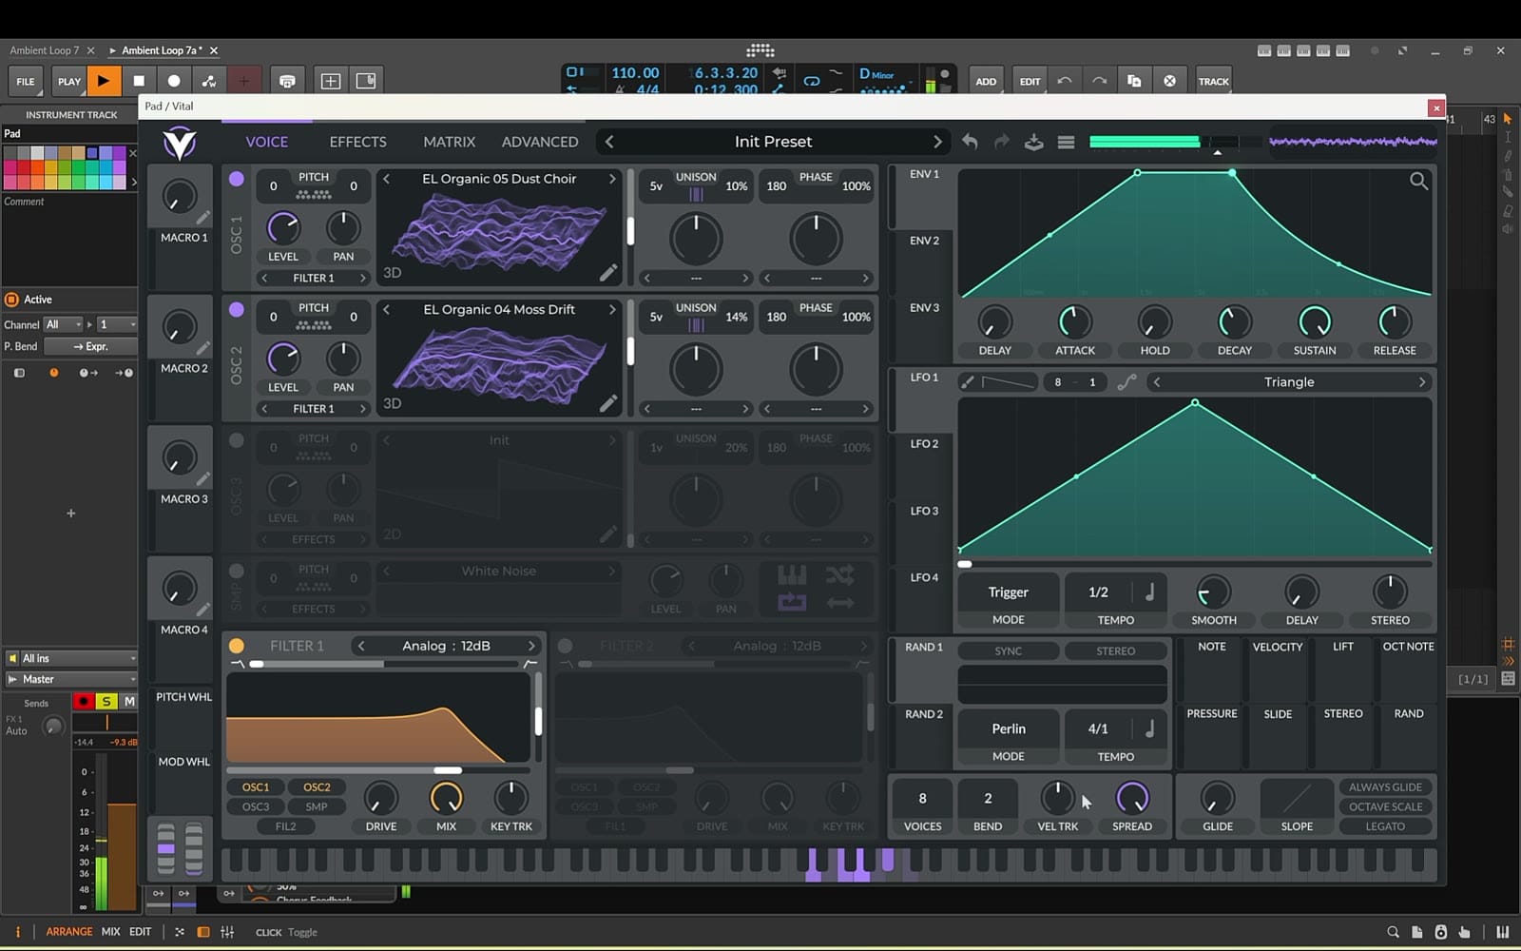
Task: Open the Channel All dropdown
Action: (x=64, y=324)
